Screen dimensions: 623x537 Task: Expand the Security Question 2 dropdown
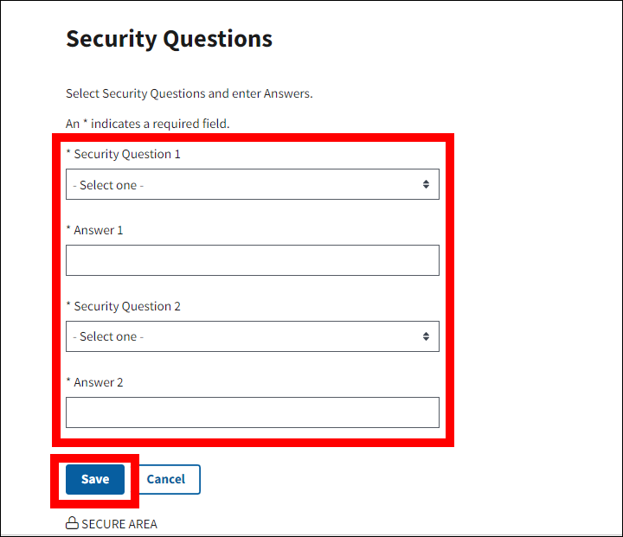pos(252,336)
